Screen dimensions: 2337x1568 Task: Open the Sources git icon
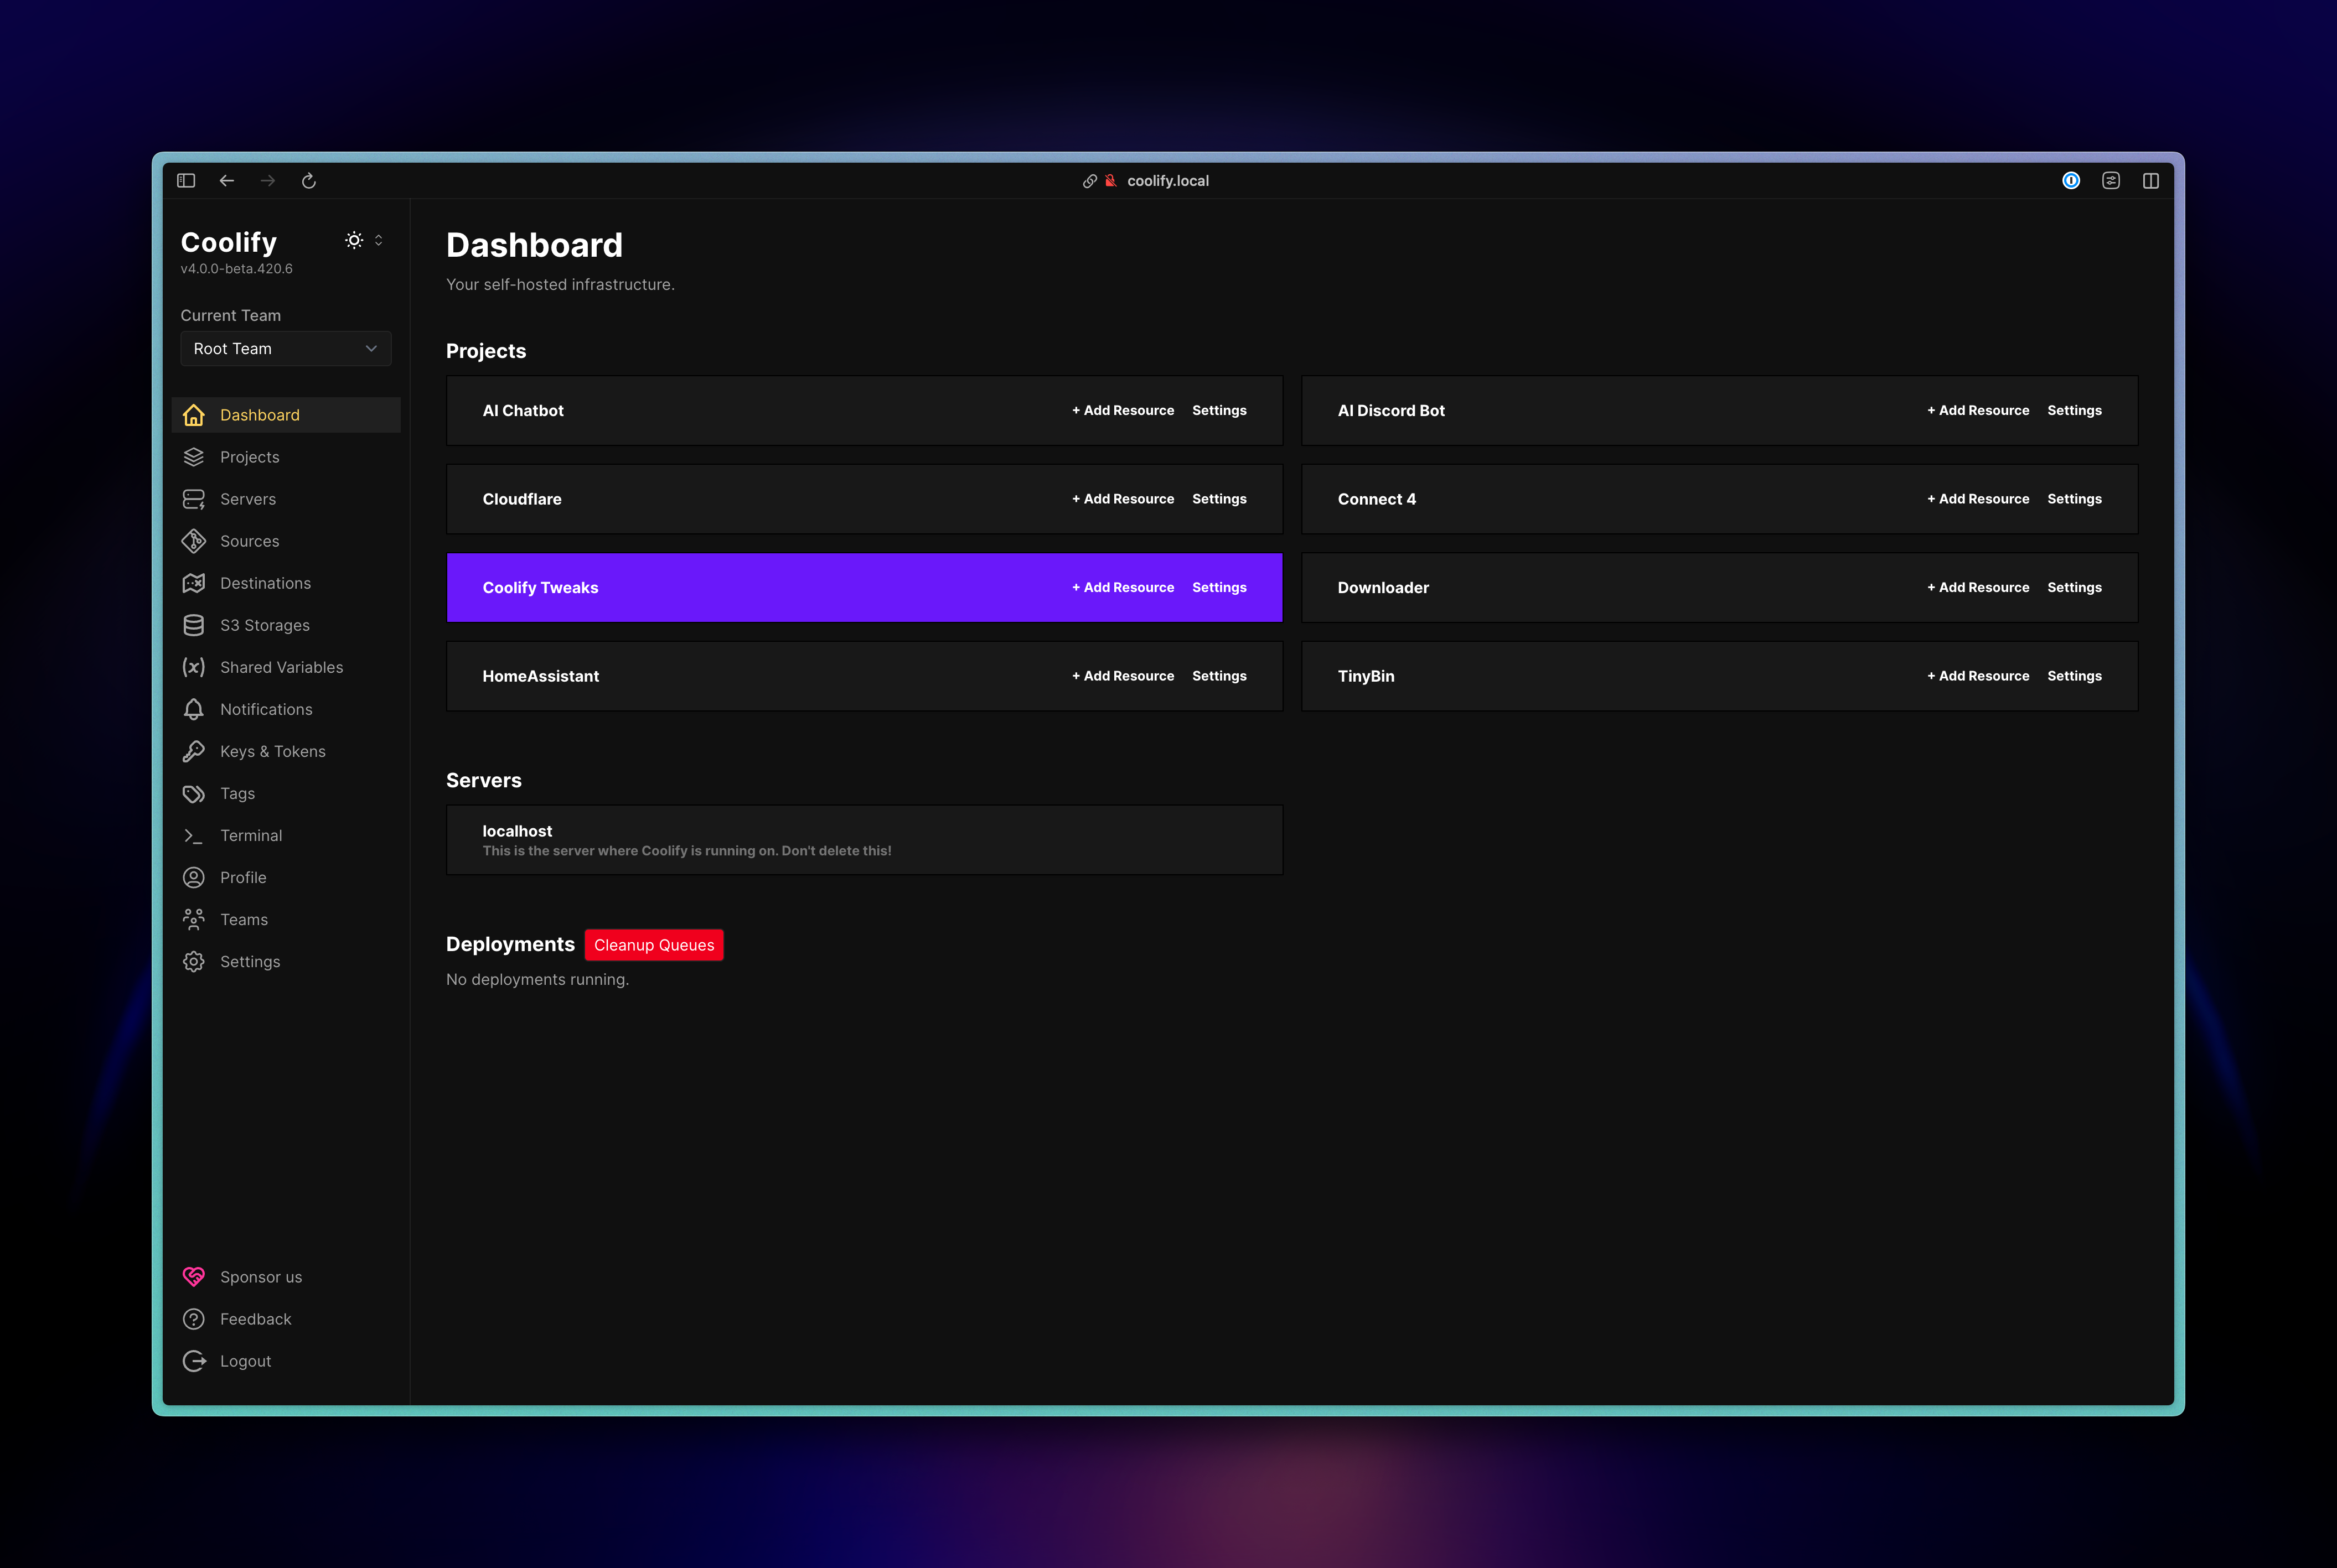(193, 541)
